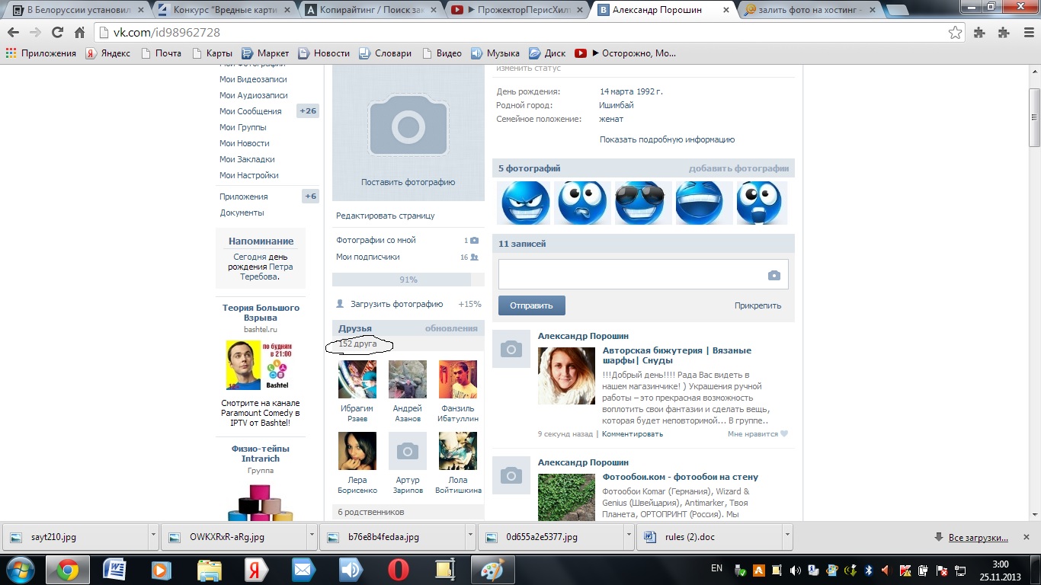Click the camera icon in the post box
The height and width of the screenshot is (585, 1041).
point(774,275)
